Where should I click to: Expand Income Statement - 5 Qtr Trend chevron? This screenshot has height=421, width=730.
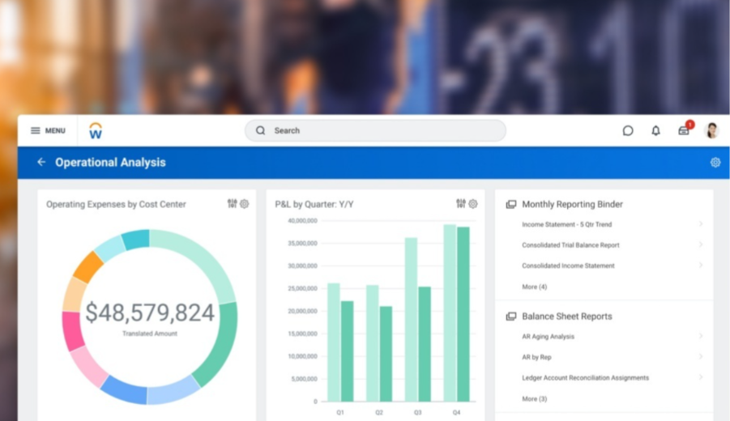pyautogui.click(x=701, y=224)
